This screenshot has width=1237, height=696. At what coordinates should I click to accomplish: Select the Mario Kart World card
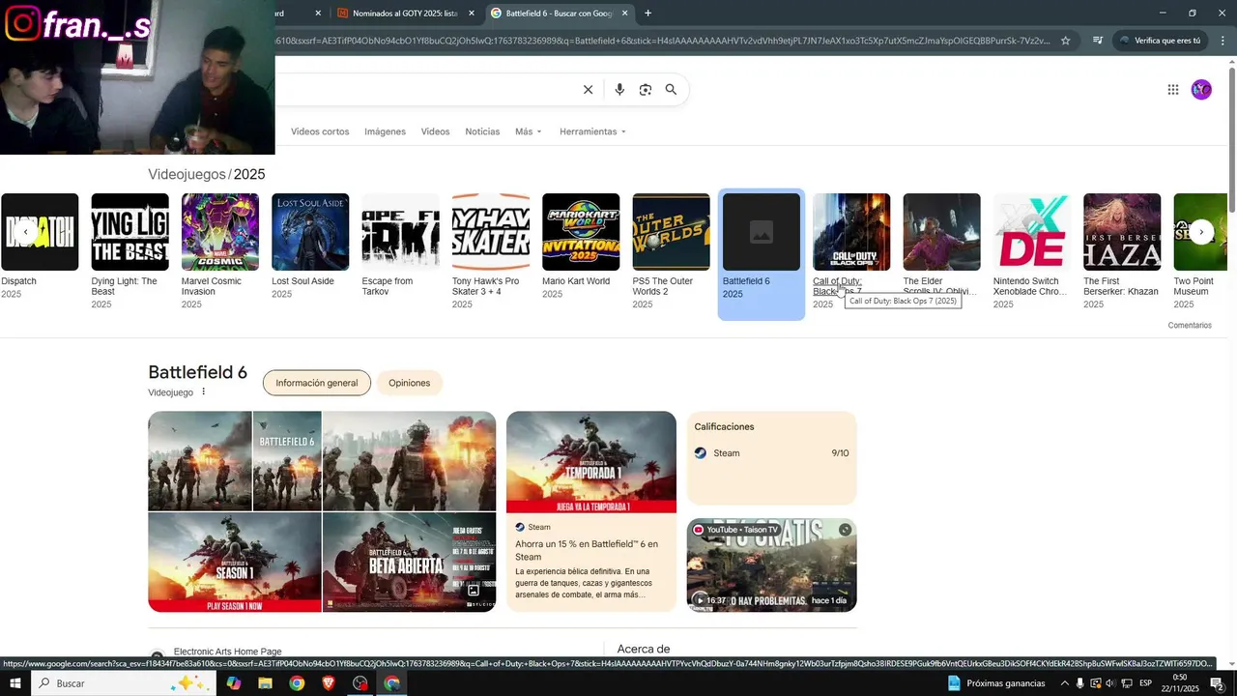(x=581, y=246)
